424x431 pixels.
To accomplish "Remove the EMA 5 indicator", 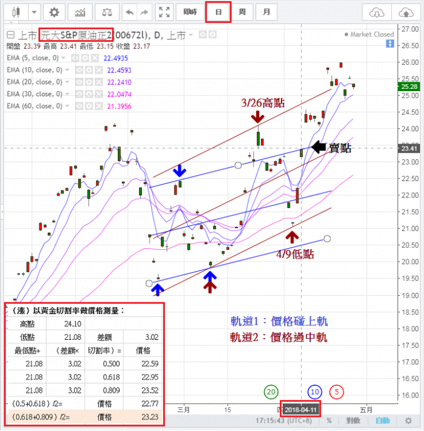I will 95,58.
